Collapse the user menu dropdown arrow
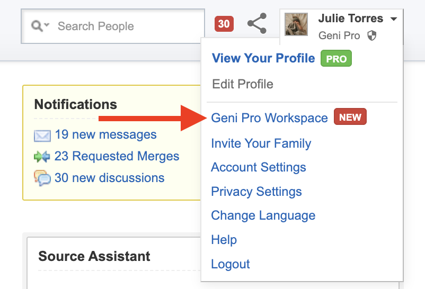This screenshot has height=289, width=425. click(x=393, y=19)
